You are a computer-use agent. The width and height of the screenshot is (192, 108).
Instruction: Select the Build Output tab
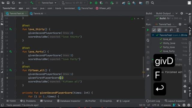[x=163, y=13]
